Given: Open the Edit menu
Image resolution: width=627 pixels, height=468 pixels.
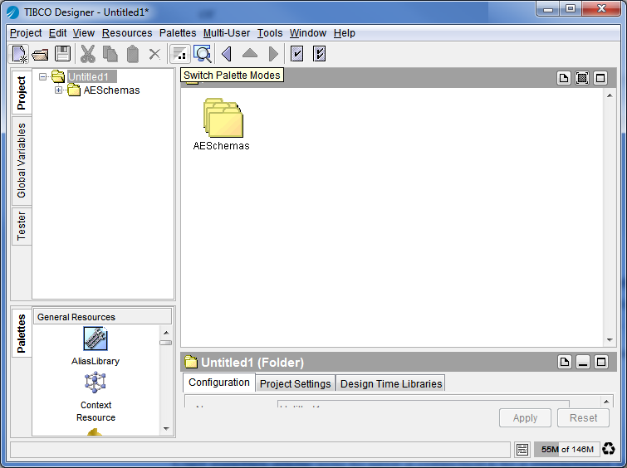Looking at the screenshot, I should (x=57, y=32).
